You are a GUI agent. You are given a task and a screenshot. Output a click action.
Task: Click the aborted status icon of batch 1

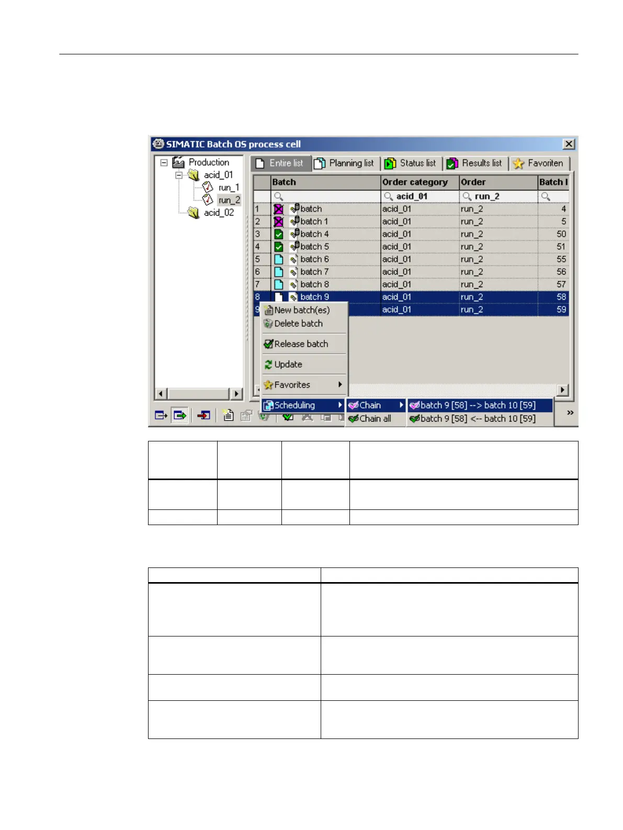278,222
